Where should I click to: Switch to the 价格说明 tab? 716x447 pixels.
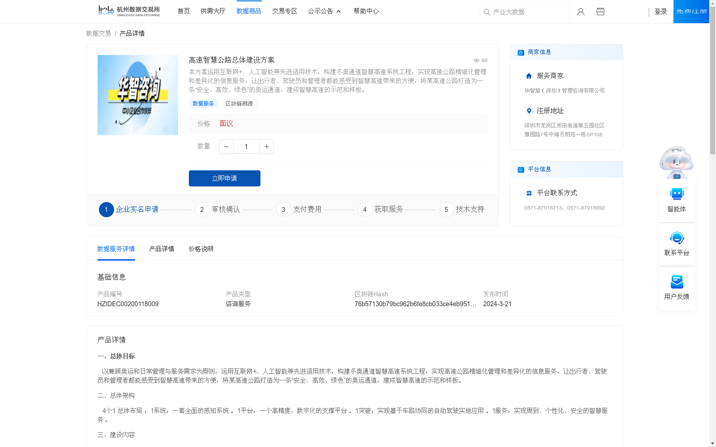(x=201, y=249)
